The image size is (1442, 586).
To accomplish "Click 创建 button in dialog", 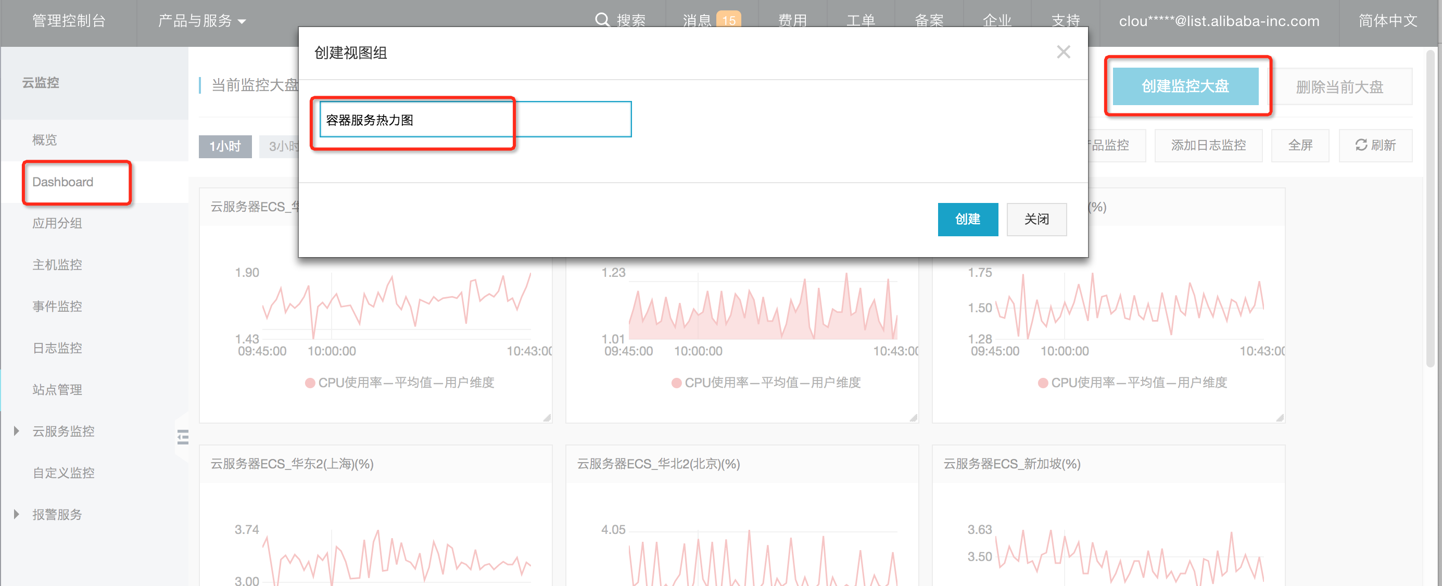I will coord(967,220).
